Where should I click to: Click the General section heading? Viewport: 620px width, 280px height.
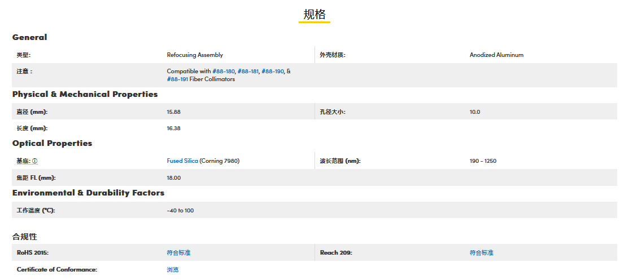pyautogui.click(x=29, y=37)
